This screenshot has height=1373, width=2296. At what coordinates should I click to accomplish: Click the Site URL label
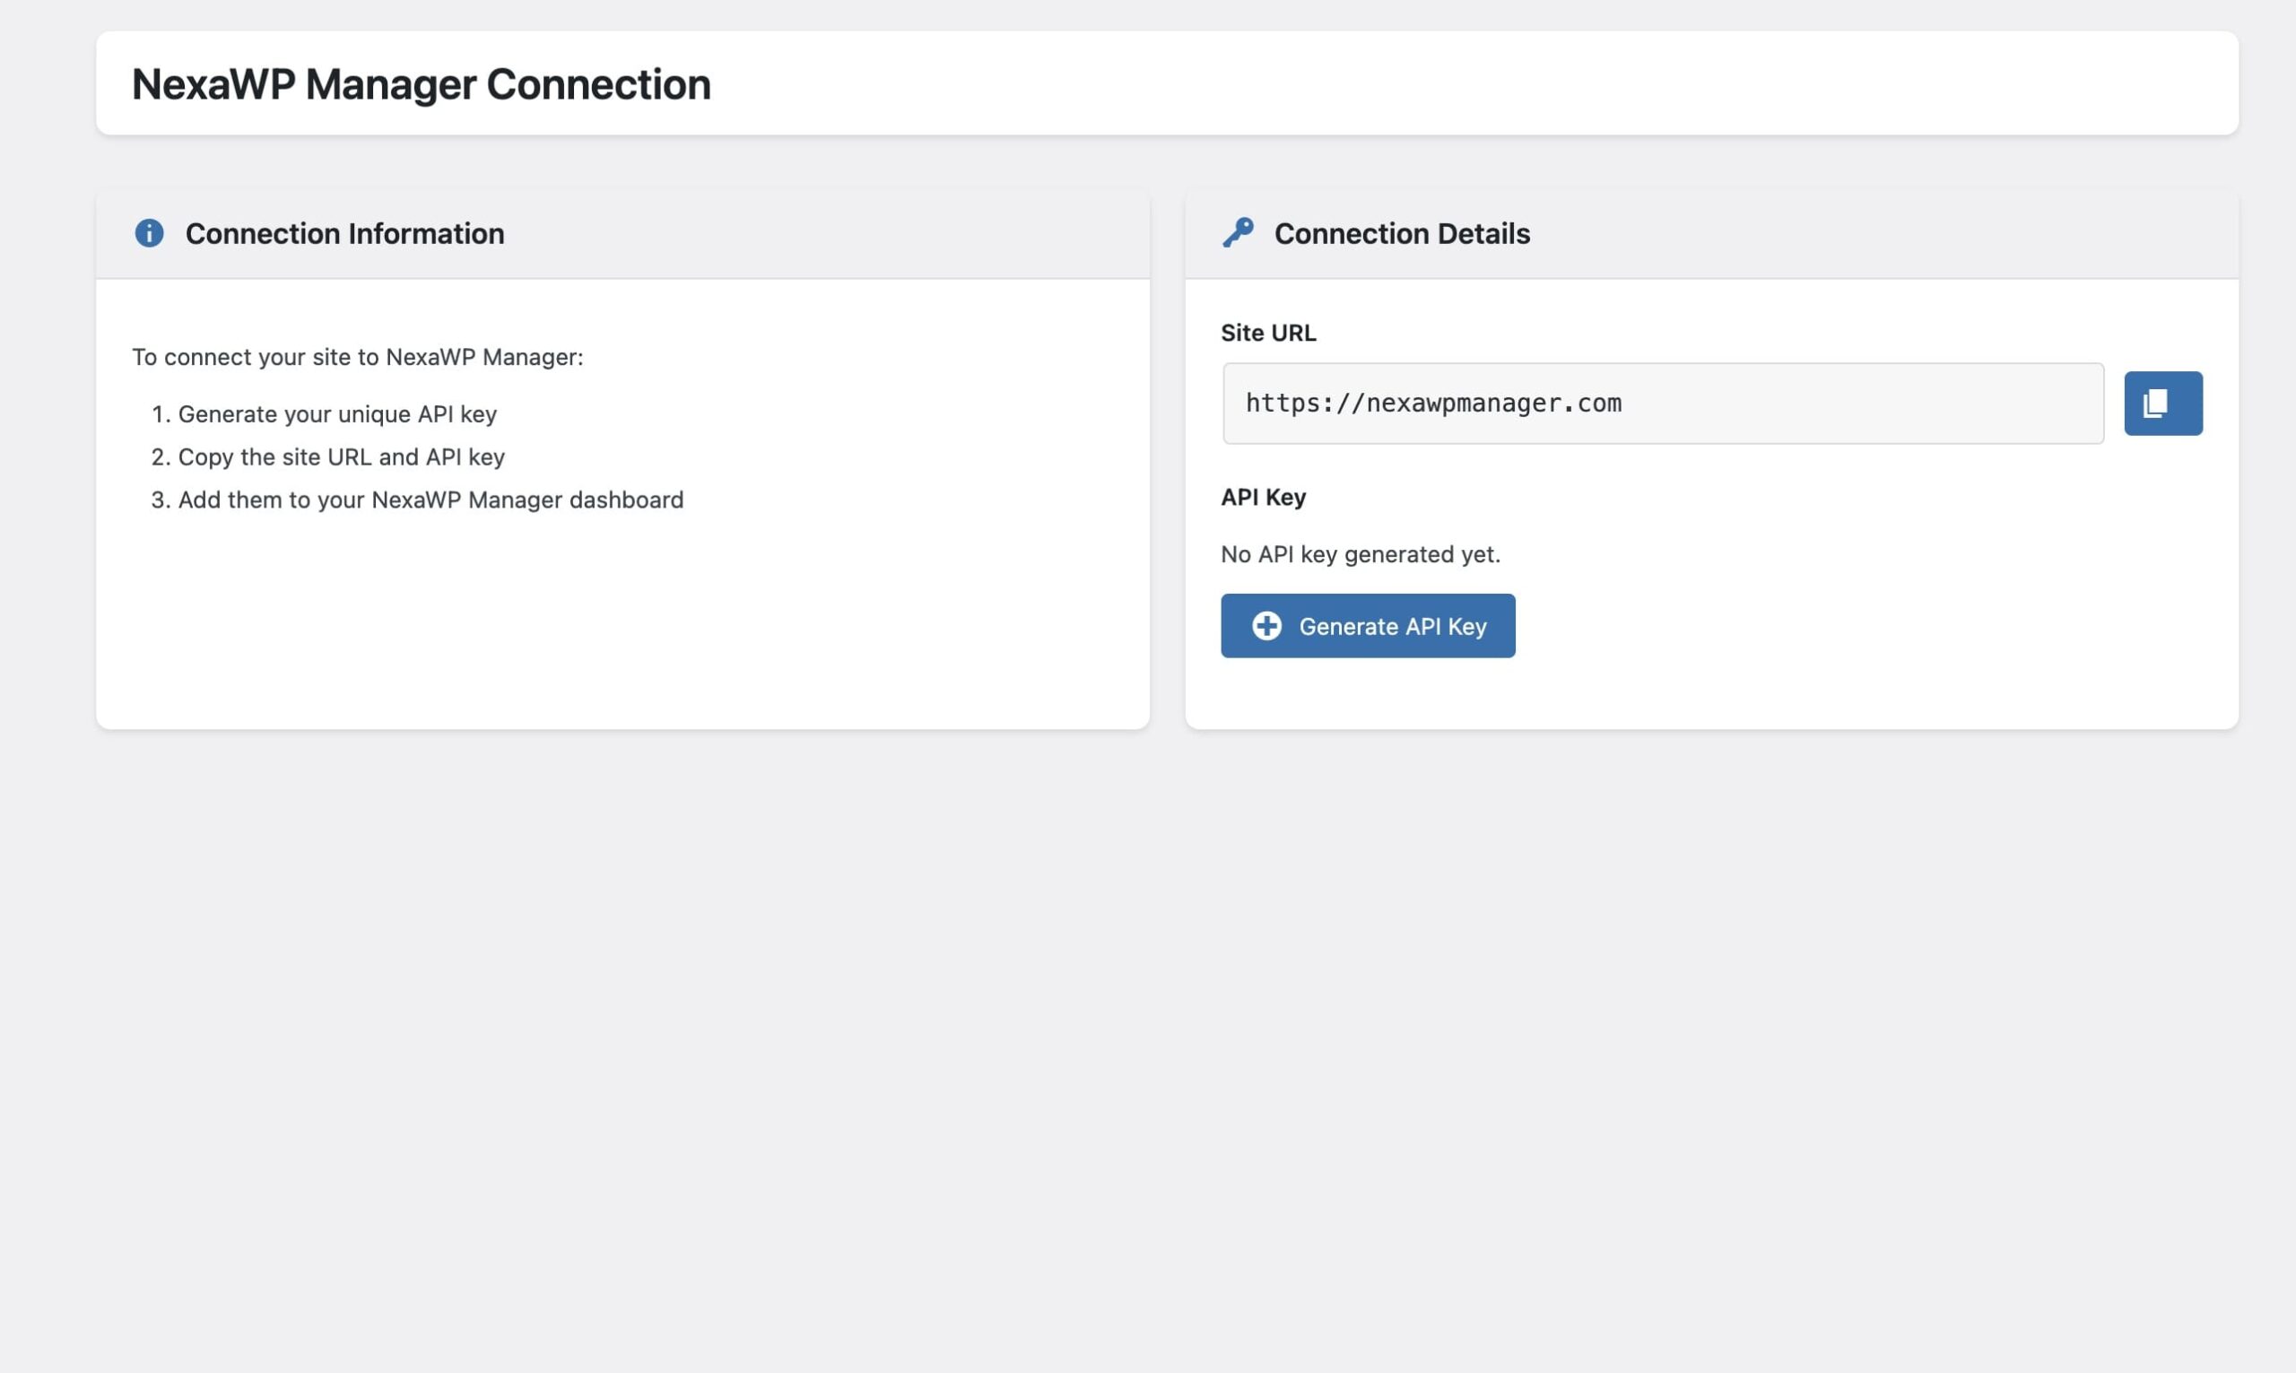[1267, 333]
